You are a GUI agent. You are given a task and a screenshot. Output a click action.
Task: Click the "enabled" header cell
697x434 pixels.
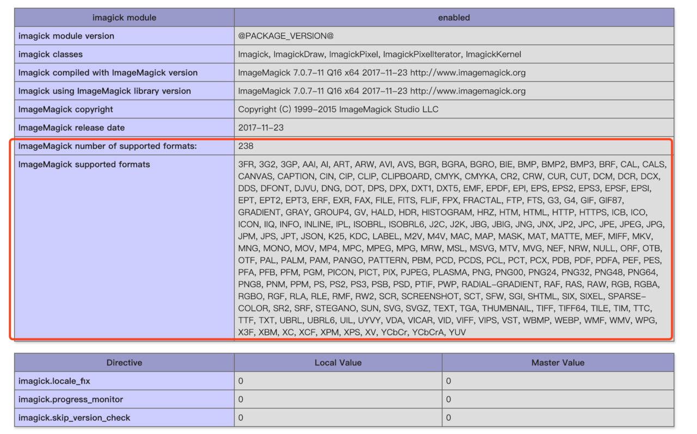[x=454, y=17]
